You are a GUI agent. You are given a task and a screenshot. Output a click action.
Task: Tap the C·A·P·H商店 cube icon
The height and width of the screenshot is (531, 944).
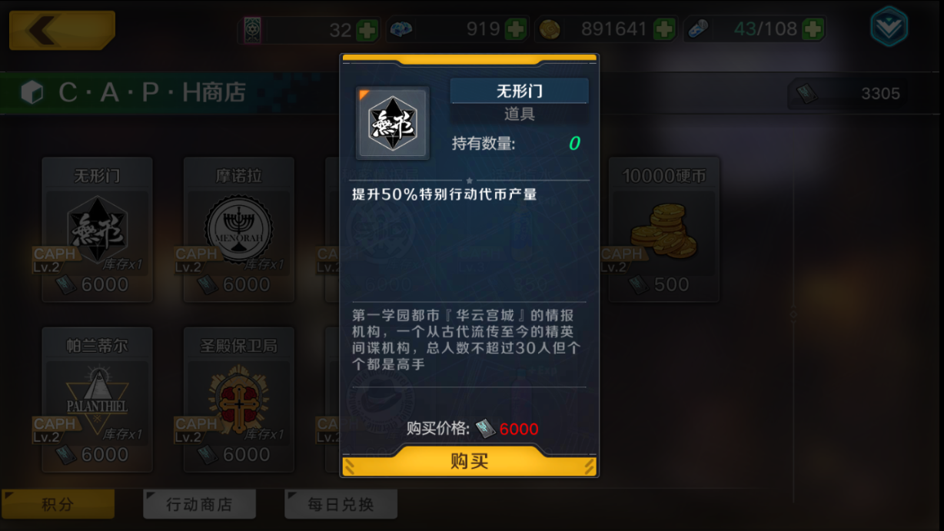click(x=32, y=93)
